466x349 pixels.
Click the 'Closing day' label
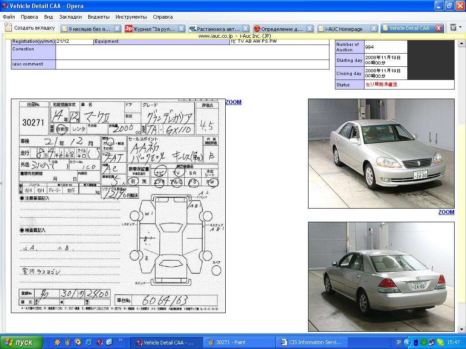tap(349, 73)
